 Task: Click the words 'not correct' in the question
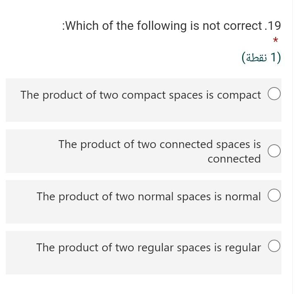[232, 26]
